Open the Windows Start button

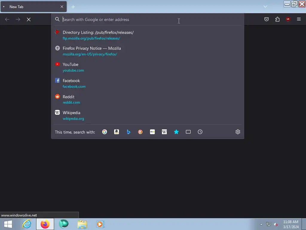(8, 224)
